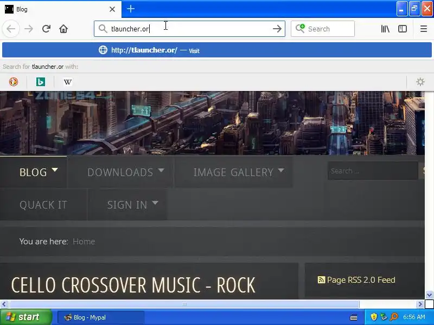Click the green network tray icon

coord(384,317)
